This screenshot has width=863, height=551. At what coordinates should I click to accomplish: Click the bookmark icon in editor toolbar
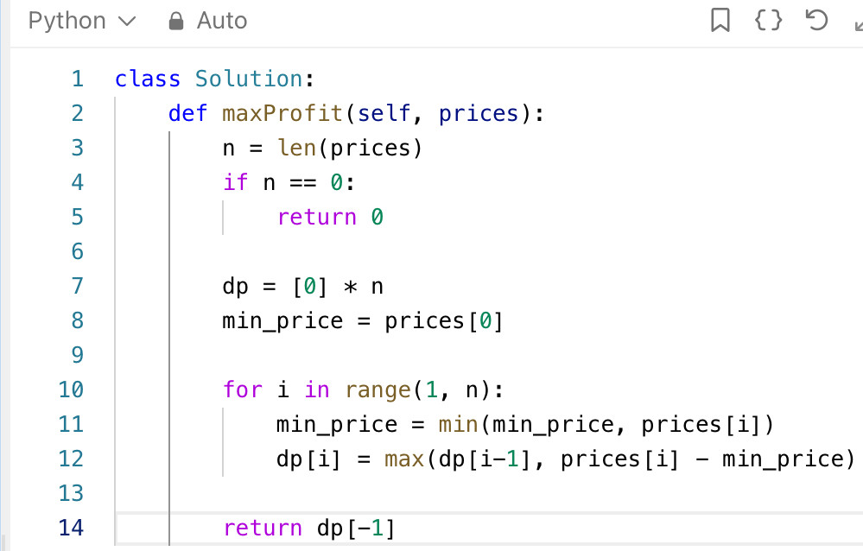click(x=720, y=21)
